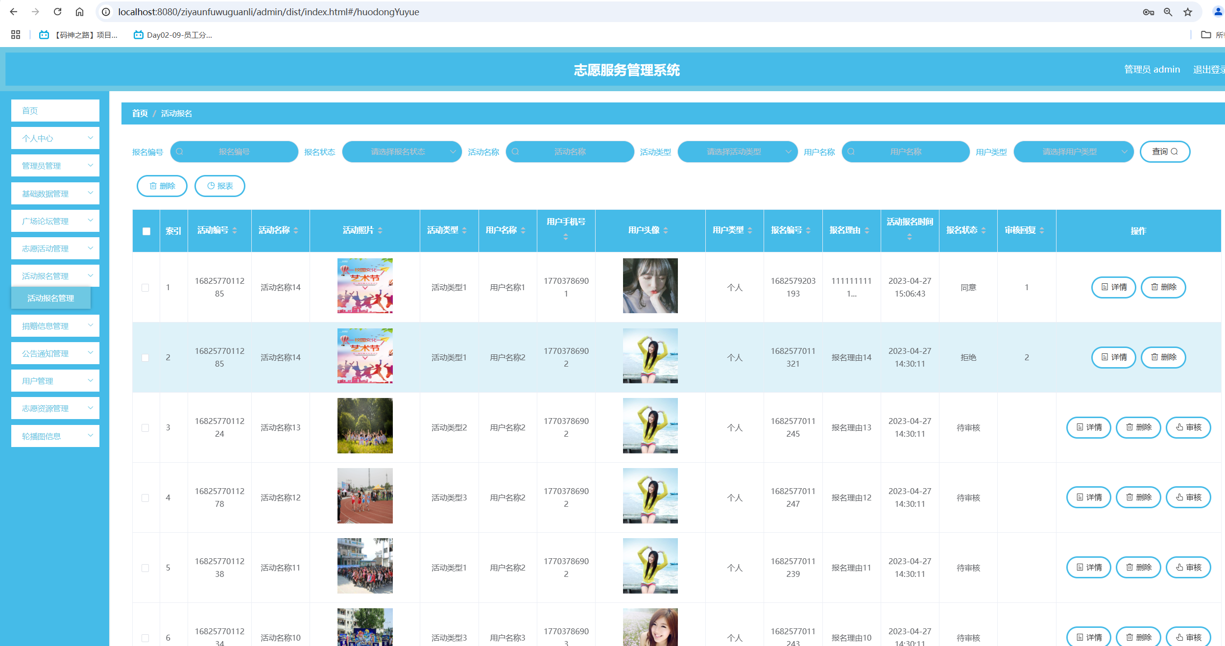Bookmark page with the star icon
1225x646 pixels.
coord(1188,12)
